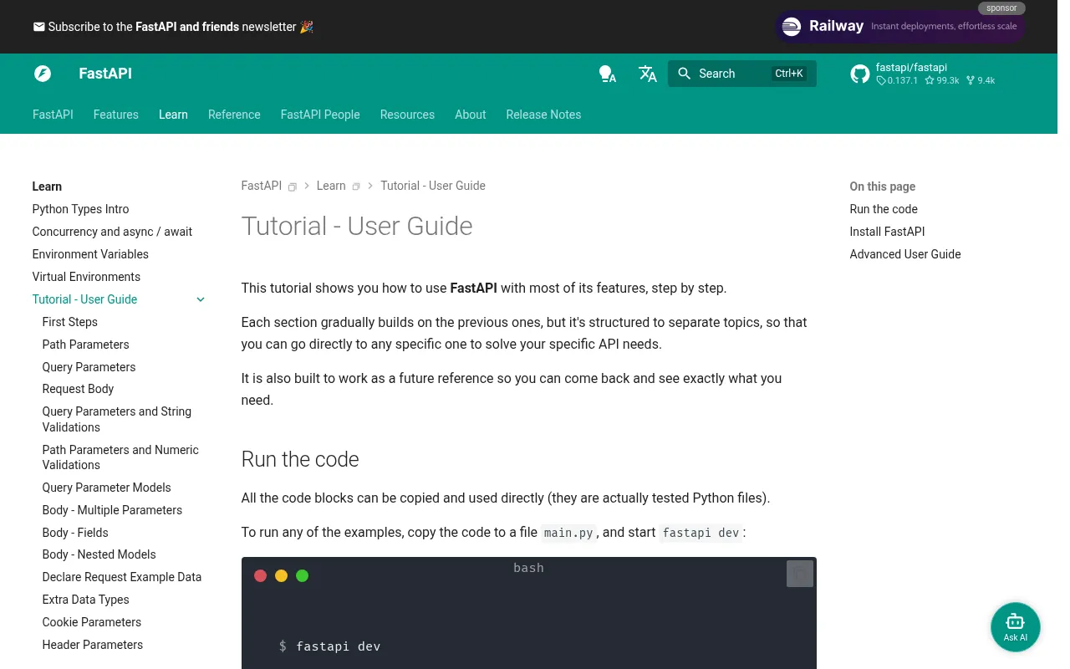Click the magnifier icon in Search box
Viewport: 1070px width, 669px height.
[x=685, y=74]
